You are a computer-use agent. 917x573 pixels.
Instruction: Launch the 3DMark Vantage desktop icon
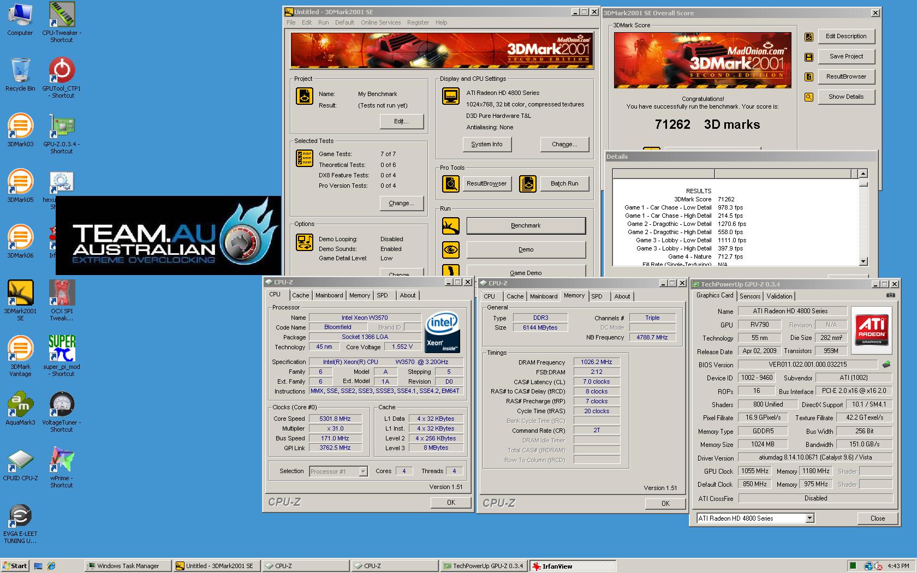point(20,356)
